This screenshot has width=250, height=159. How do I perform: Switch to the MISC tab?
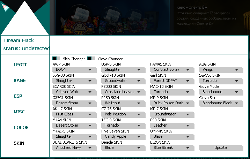[19, 112]
